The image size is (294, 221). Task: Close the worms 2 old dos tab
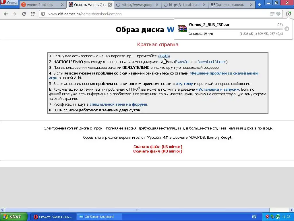pyautogui.click(x=62, y=5)
